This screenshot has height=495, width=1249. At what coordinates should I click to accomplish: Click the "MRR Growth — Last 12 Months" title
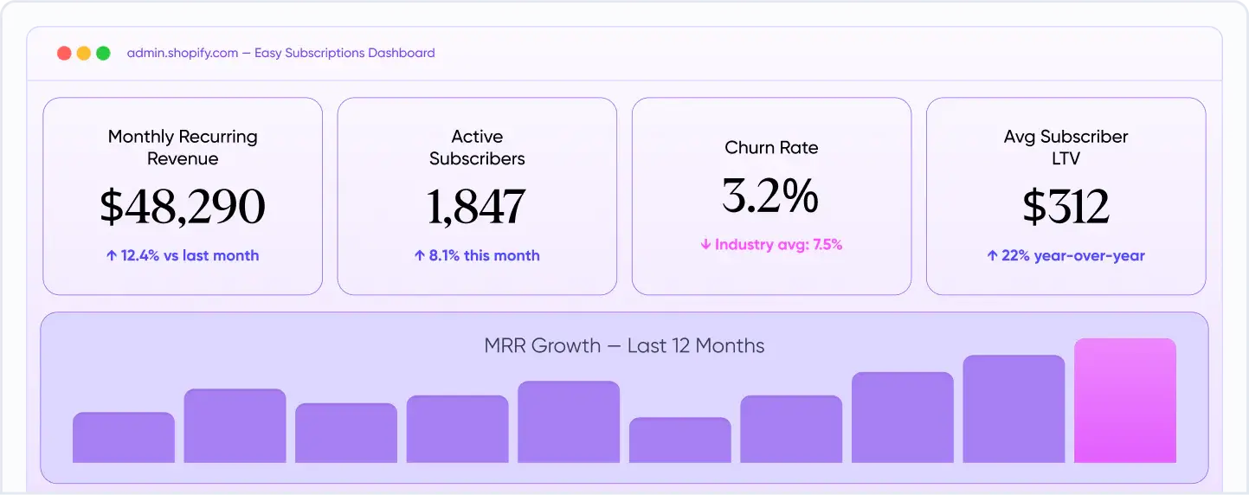click(x=624, y=346)
